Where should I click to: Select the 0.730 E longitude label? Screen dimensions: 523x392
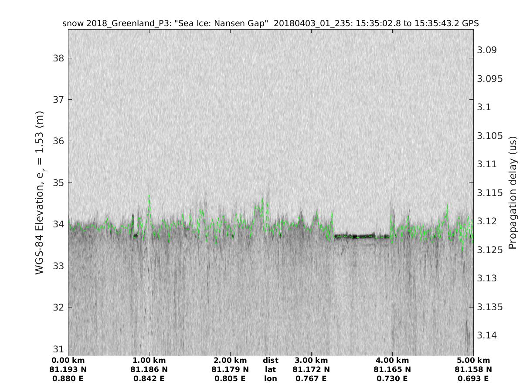pyautogui.click(x=392, y=378)
